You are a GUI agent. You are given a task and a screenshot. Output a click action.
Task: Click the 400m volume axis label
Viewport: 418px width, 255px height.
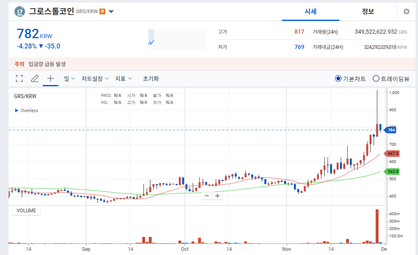click(x=394, y=214)
